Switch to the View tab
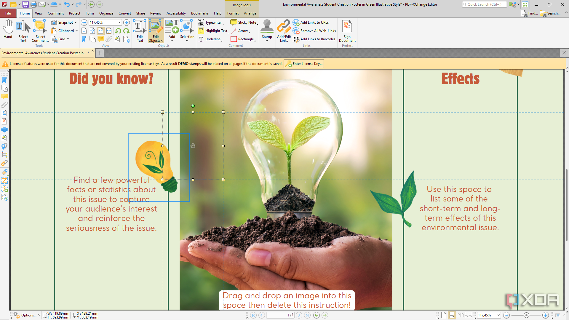The width and height of the screenshot is (569, 320). click(39, 13)
